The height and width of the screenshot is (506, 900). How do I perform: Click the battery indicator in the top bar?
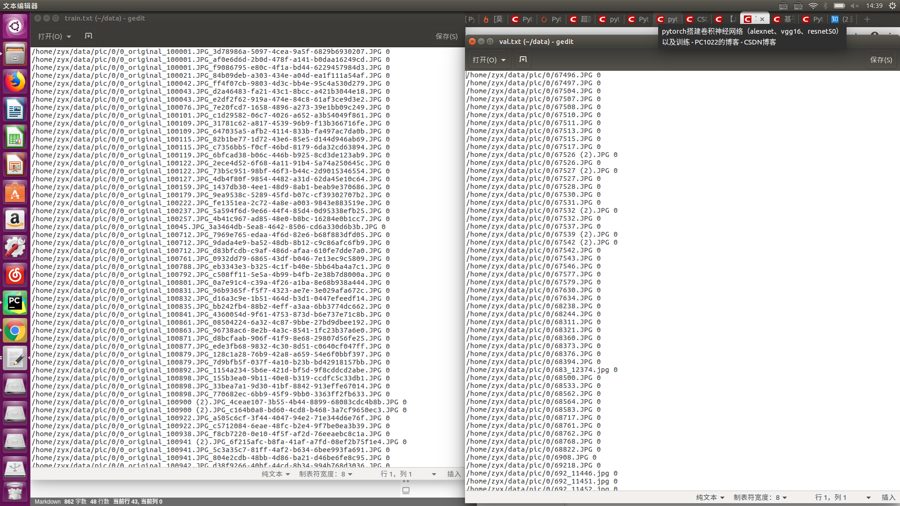coord(839,6)
